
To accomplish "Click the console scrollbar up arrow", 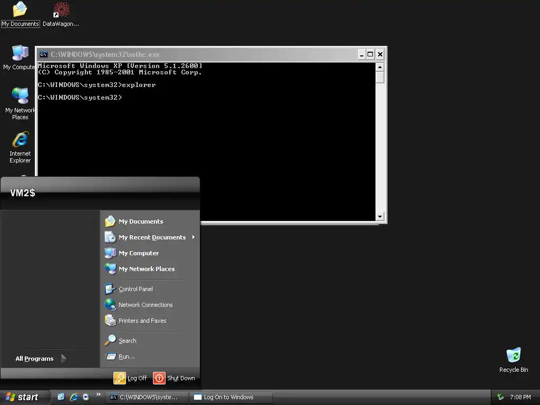I will [380, 67].
